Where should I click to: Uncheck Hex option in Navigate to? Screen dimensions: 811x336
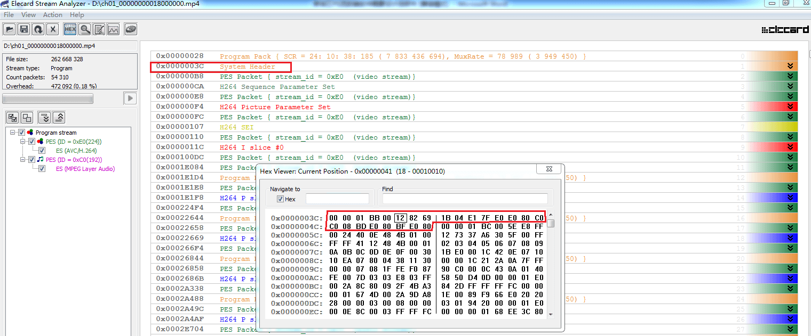[280, 199]
